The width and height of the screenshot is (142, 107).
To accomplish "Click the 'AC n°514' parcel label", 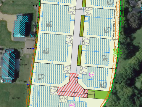I will pyautogui.click(x=23, y=65).
